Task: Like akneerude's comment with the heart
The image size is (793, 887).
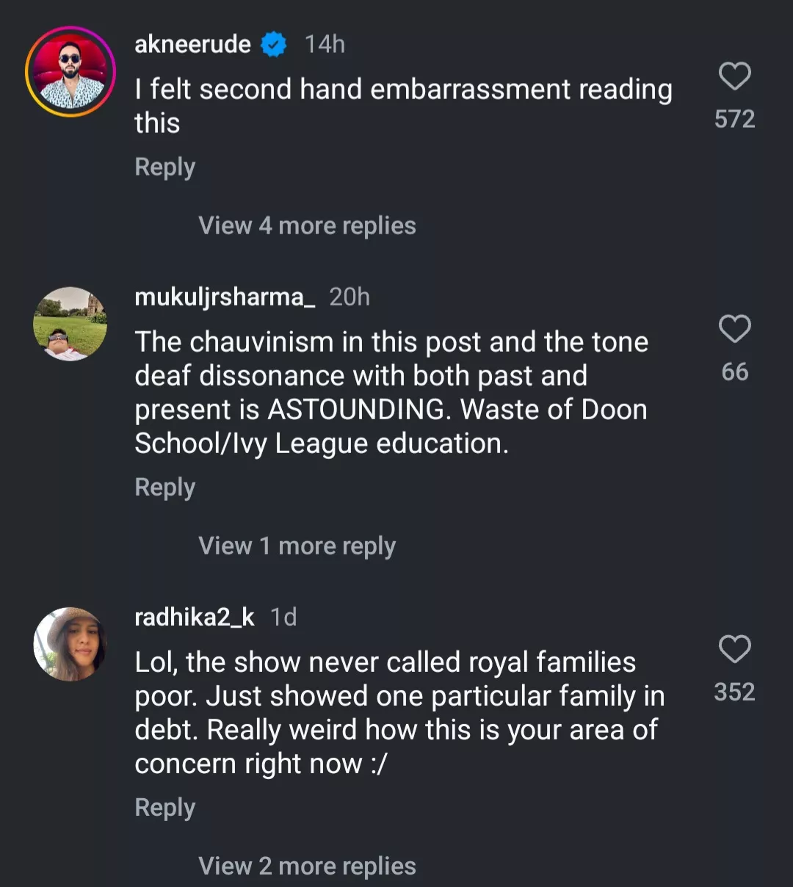Action: (x=734, y=76)
